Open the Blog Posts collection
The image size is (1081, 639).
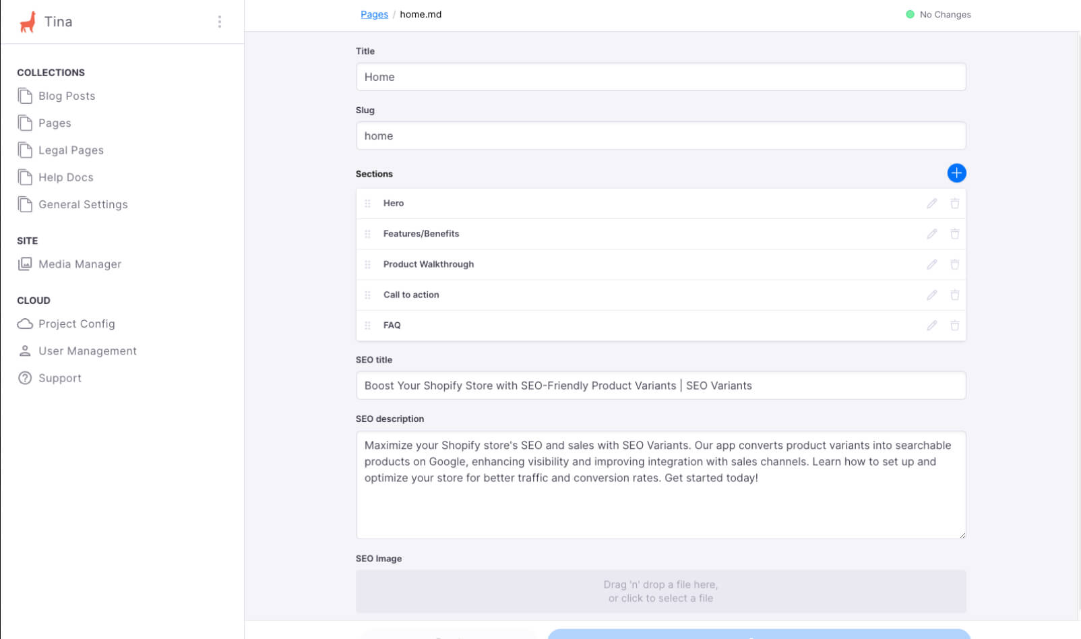coord(67,96)
